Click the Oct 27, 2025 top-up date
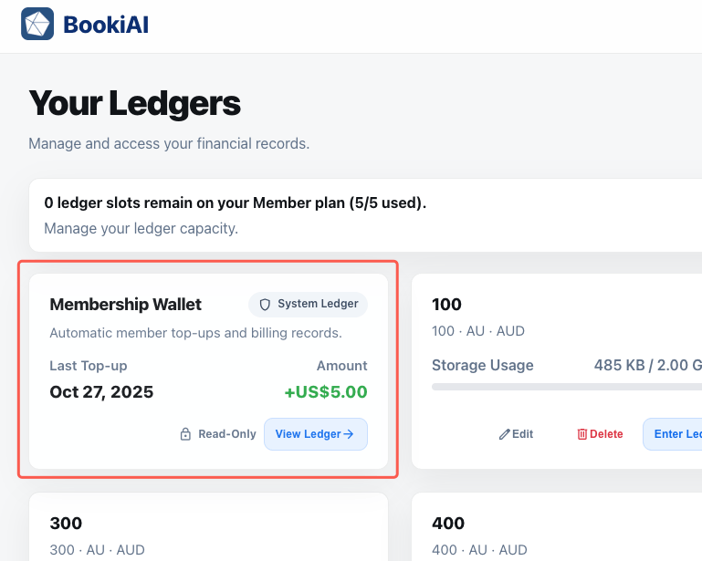 [101, 392]
